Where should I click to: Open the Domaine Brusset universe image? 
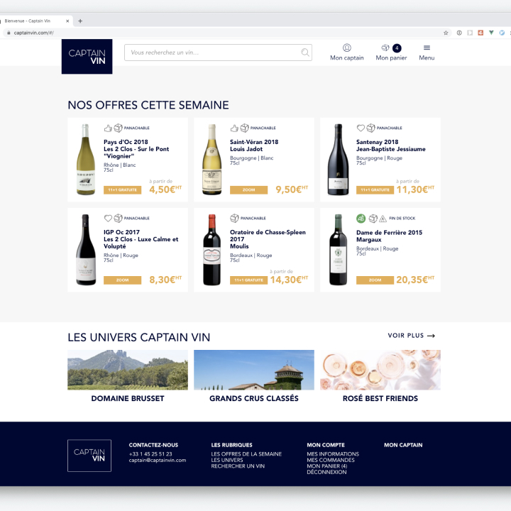tap(128, 370)
